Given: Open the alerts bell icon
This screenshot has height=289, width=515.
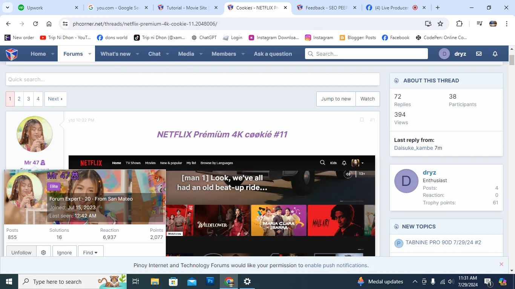Looking at the screenshot, I should 495,54.
